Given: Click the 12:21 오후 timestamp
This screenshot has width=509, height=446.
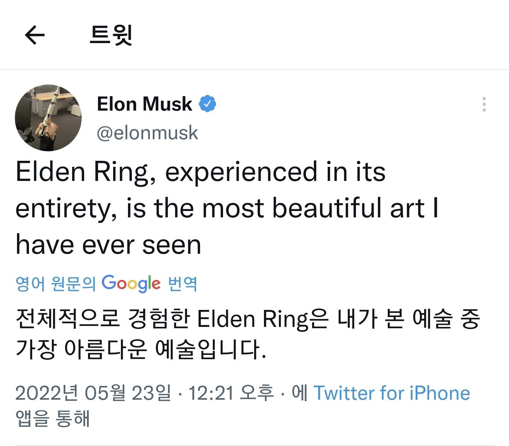Looking at the screenshot, I should [231, 393].
